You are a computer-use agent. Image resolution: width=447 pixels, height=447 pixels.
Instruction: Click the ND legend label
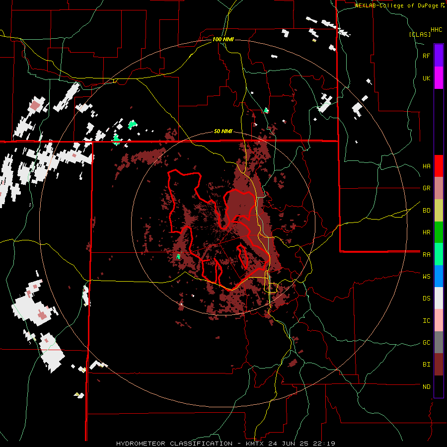pos(426,387)
